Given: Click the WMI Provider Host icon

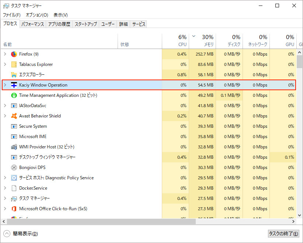Looking at the screenshot, I should (14, 147).
